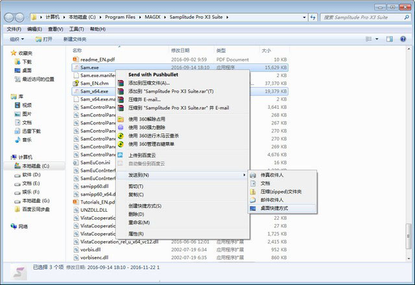Viewport: 415px width, 285px height.
Task: Click the 压缩(zipped)文件夹 zip icon
Action: [253, 192]
